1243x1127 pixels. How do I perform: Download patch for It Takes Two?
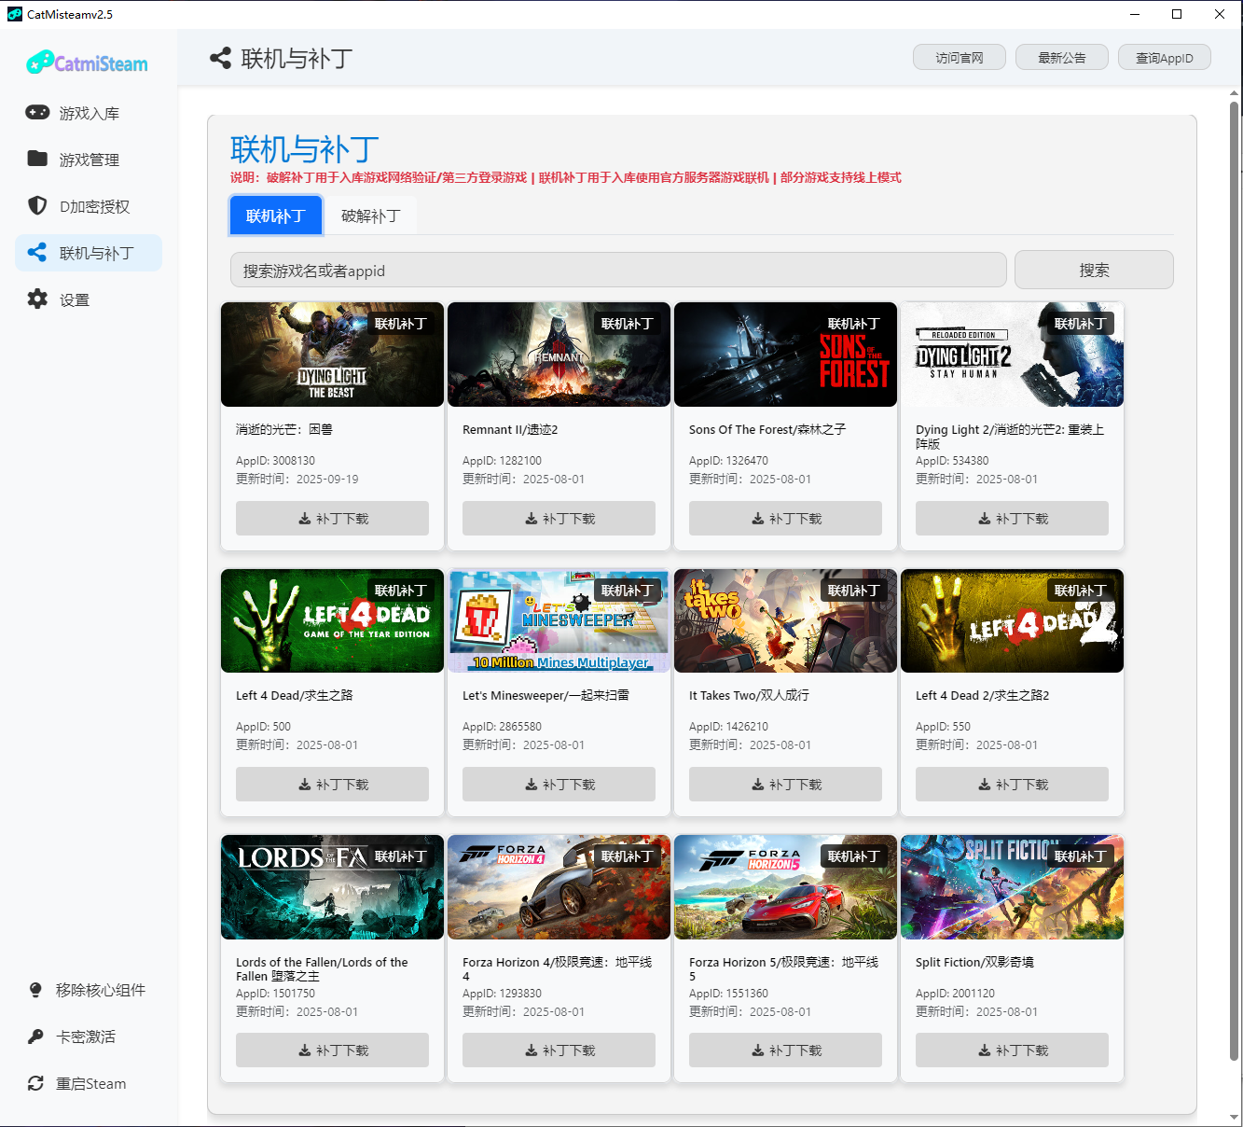click(785, 784)
